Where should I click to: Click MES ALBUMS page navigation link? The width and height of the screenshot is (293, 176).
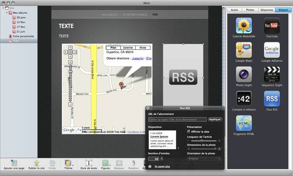(110, 14)
